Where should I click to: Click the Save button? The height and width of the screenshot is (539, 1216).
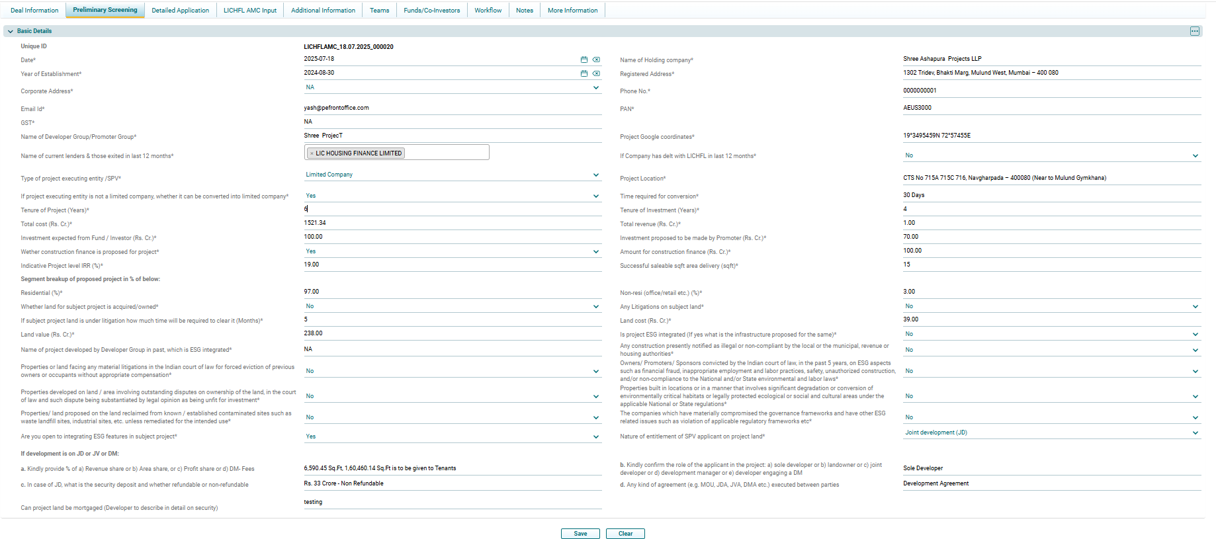pos(580,534)
